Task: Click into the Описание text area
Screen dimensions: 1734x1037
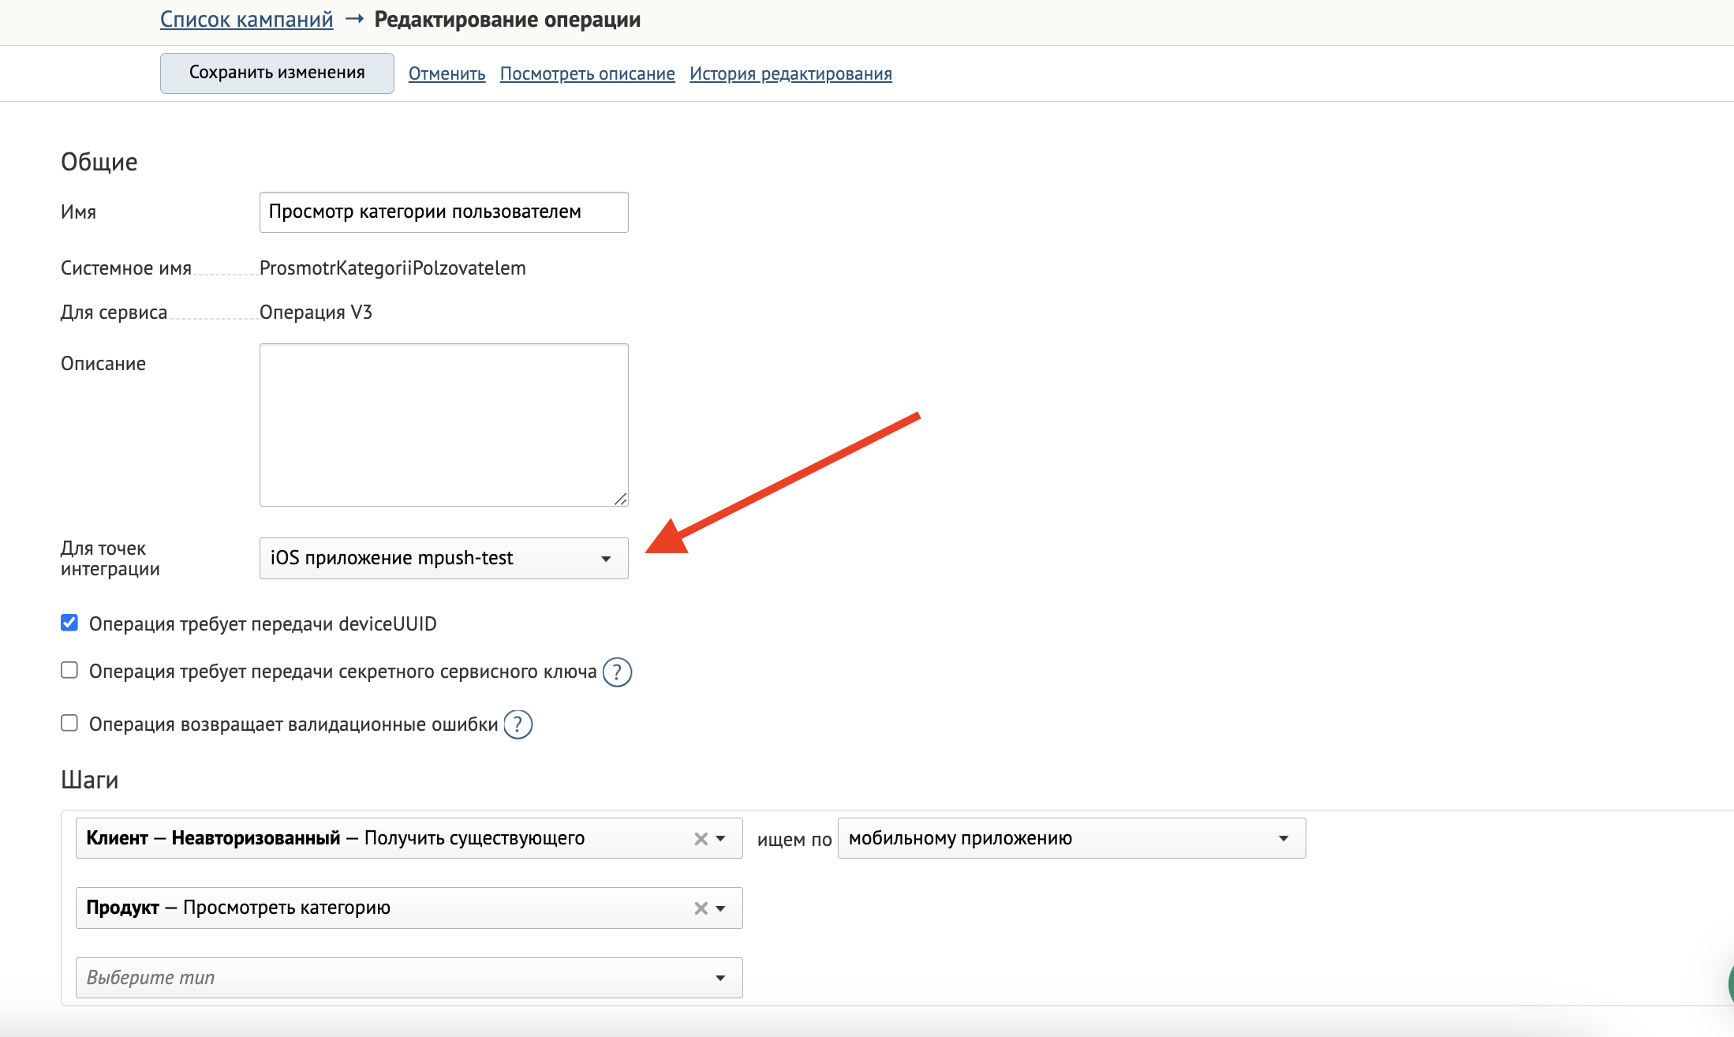Action: pyautogui.click(x=443, y=425)
